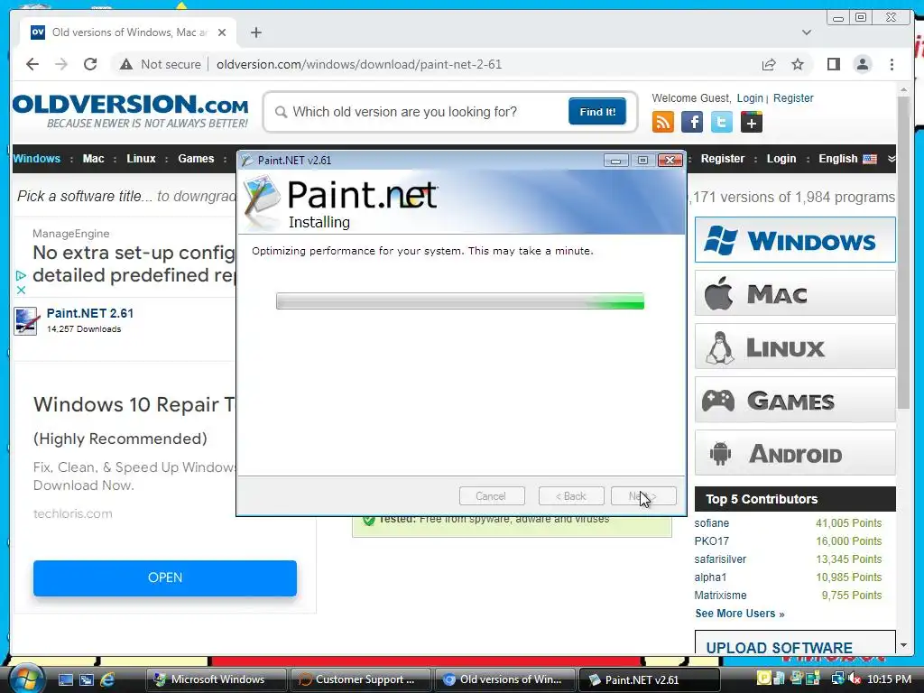The image size is (924, 693).
Task: Click the RSS feed icon
Action: [663, 123]
